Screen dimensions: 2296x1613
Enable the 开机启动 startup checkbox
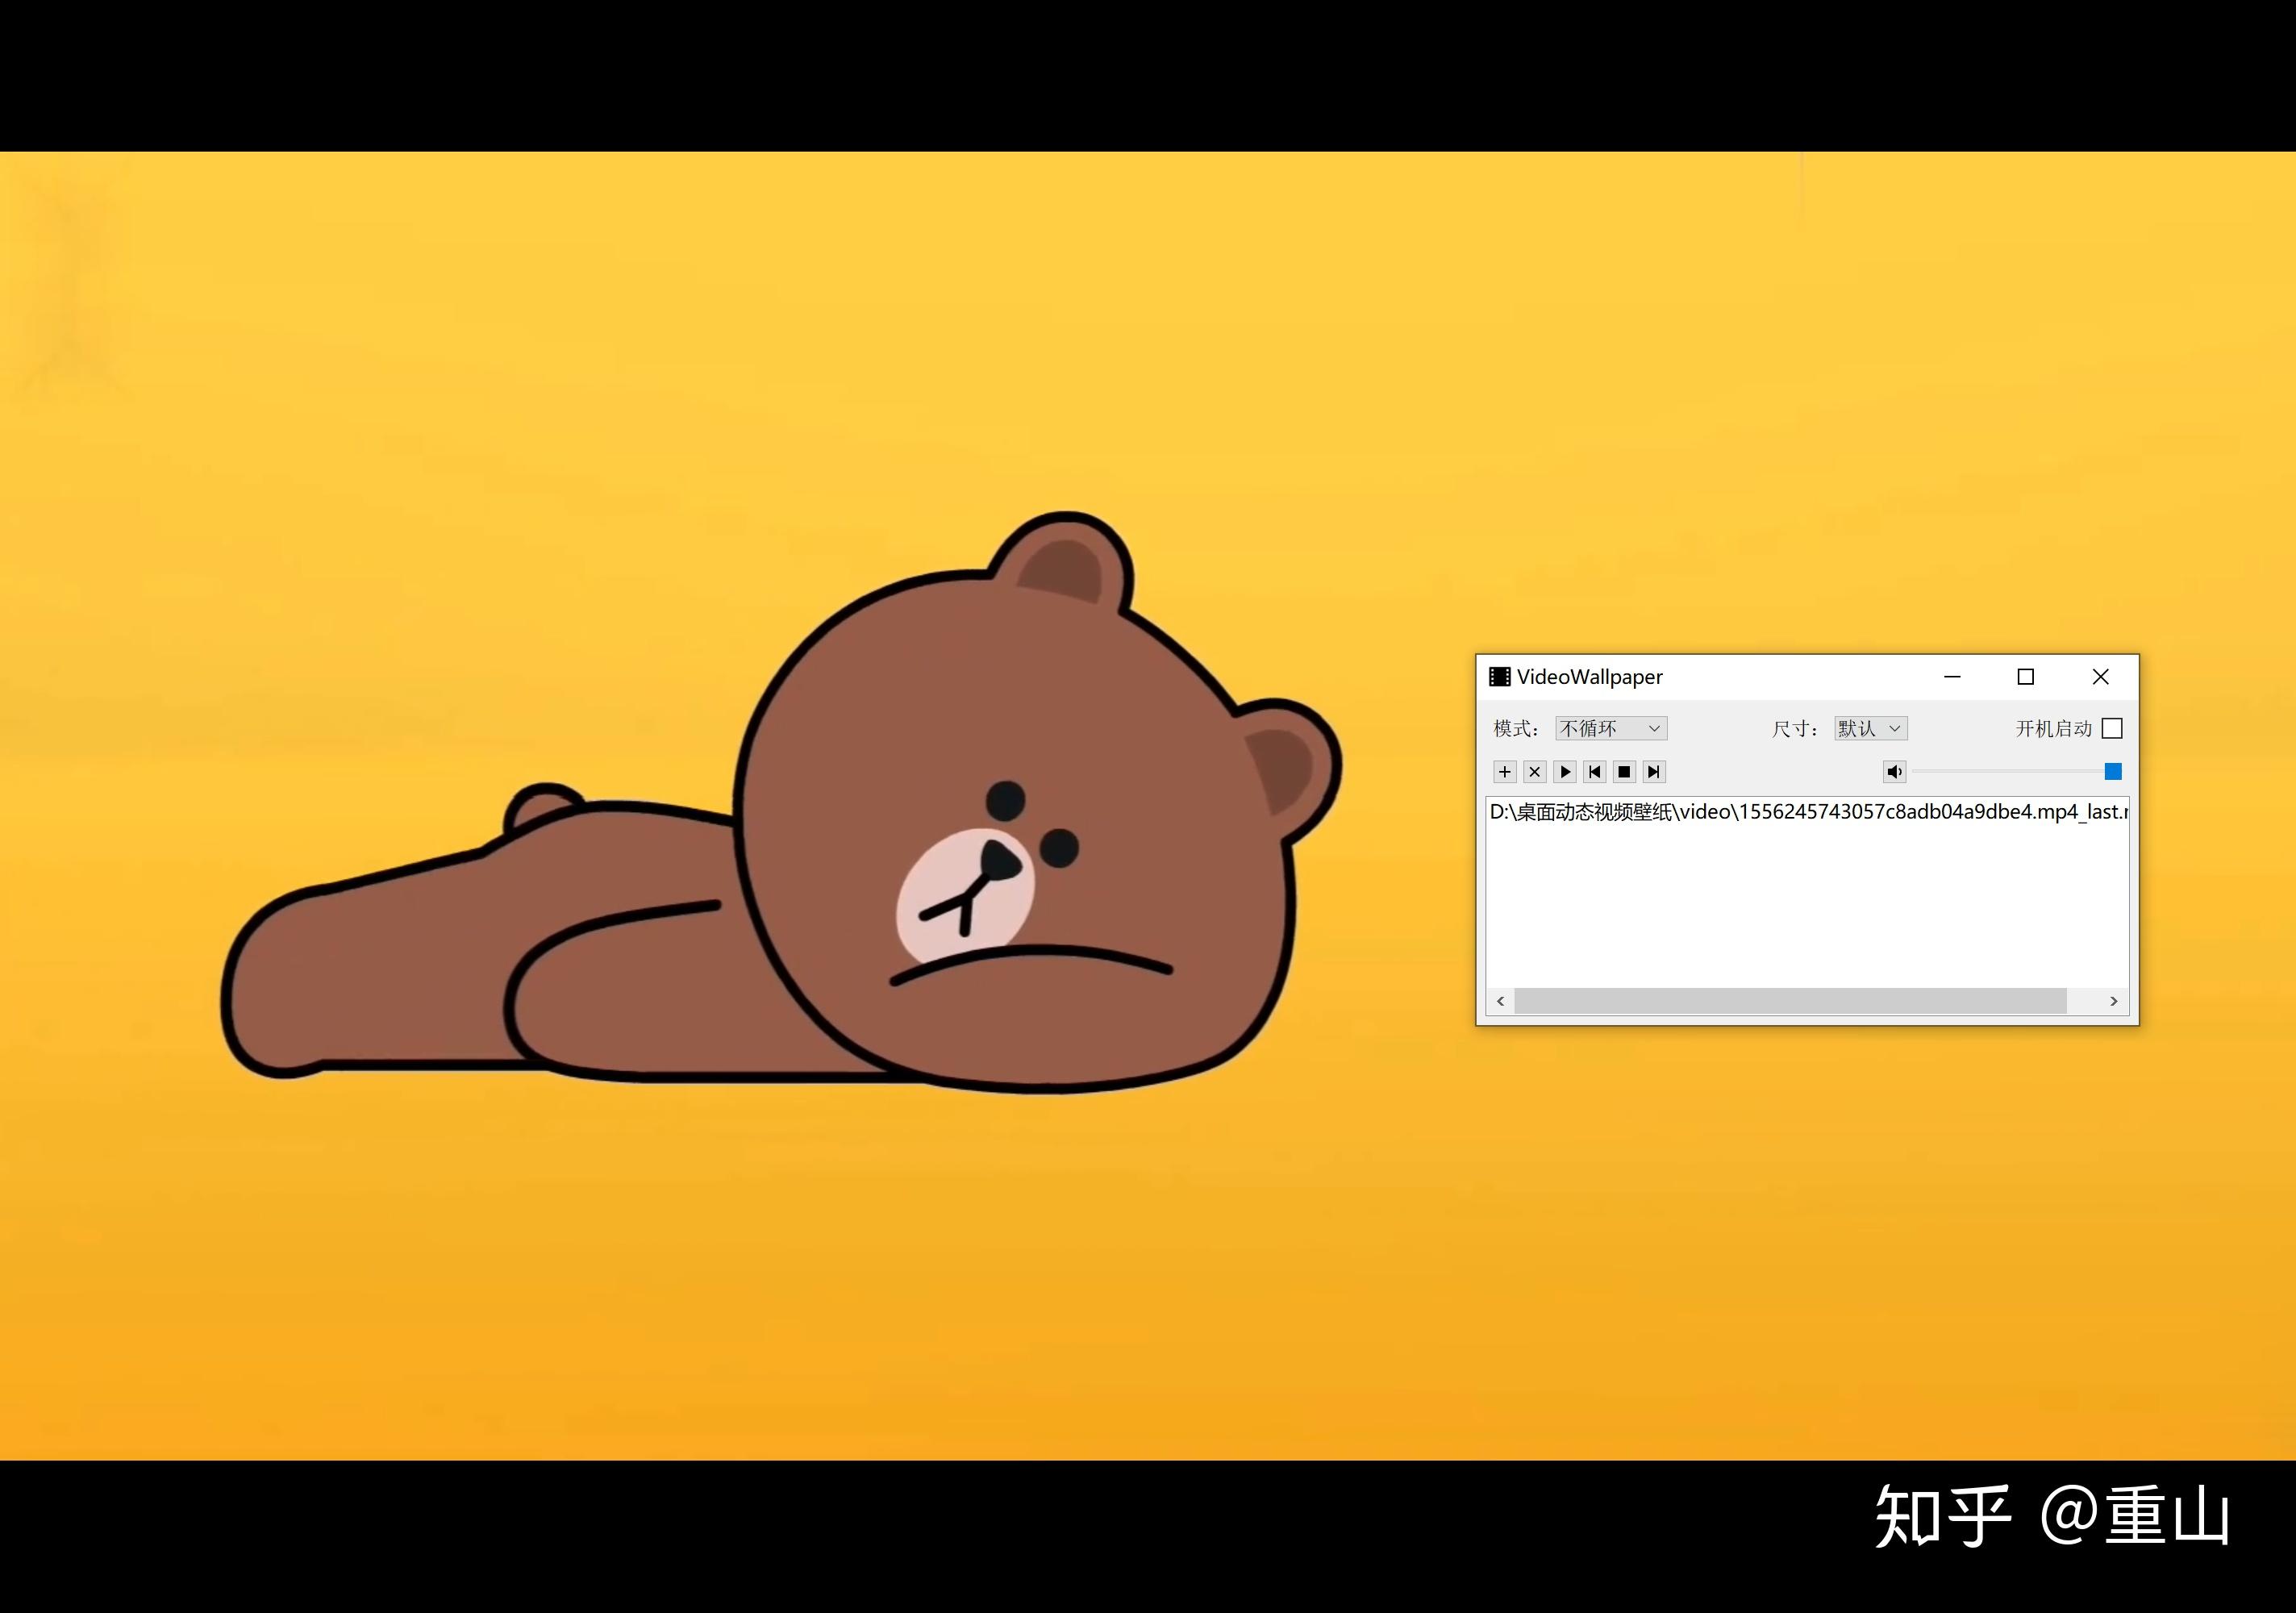[x=2112, y=728]
